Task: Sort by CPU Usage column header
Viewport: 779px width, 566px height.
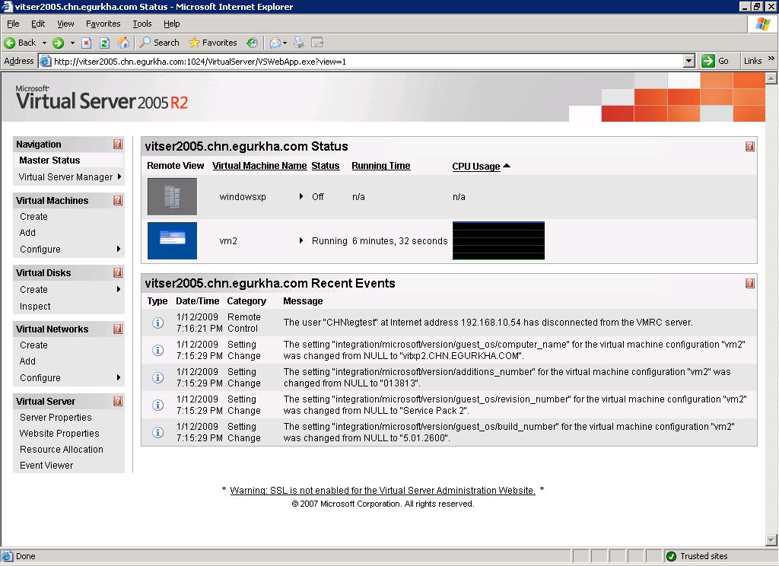Action: [476, 166]
